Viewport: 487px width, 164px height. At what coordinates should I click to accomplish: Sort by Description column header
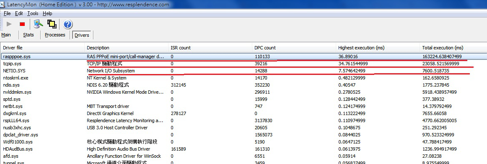(126, 48)
